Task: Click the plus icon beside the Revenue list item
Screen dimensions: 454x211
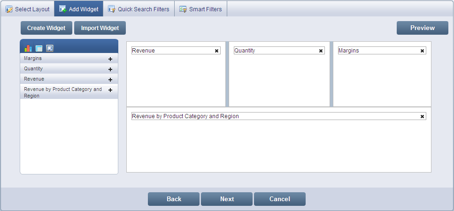Action: click(x=110, y=80)
